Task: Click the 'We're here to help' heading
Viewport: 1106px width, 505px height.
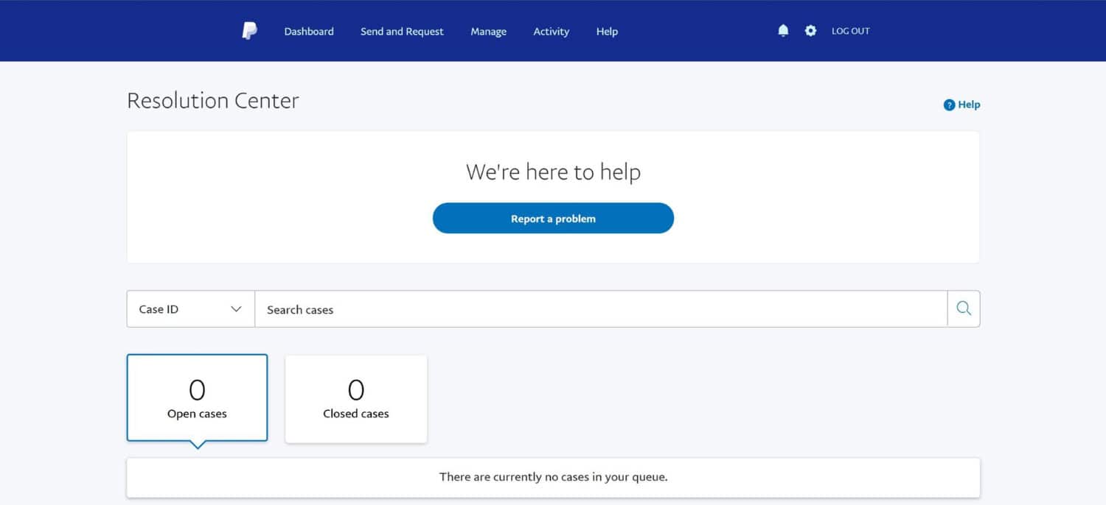Action: tap(553, 172)
